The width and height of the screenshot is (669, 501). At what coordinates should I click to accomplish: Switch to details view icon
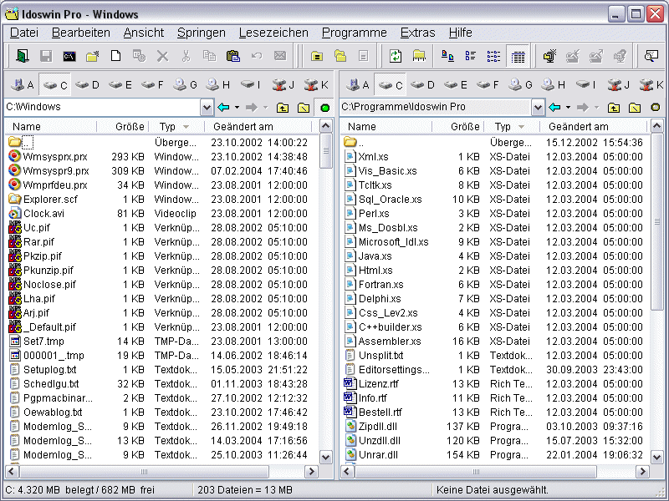(518, 56)
